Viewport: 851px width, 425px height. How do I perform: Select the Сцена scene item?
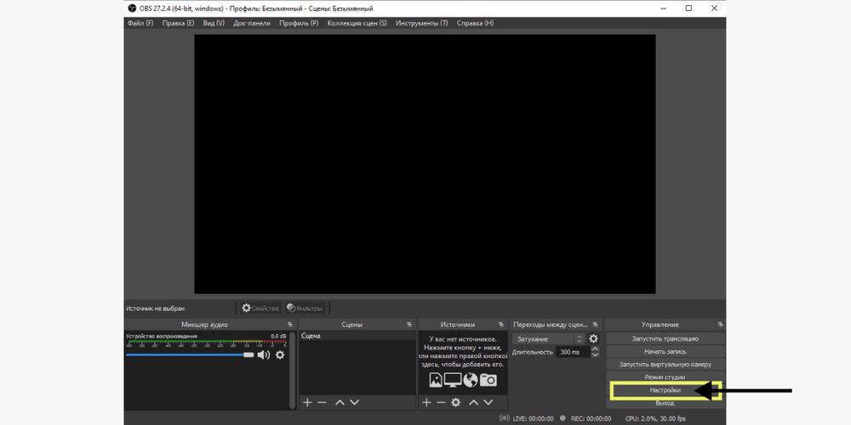tap(357, 336)
